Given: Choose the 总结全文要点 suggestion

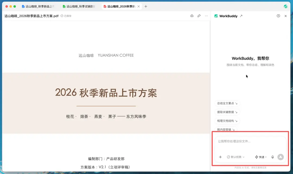Looking at the screenshot, I should 227,103.
